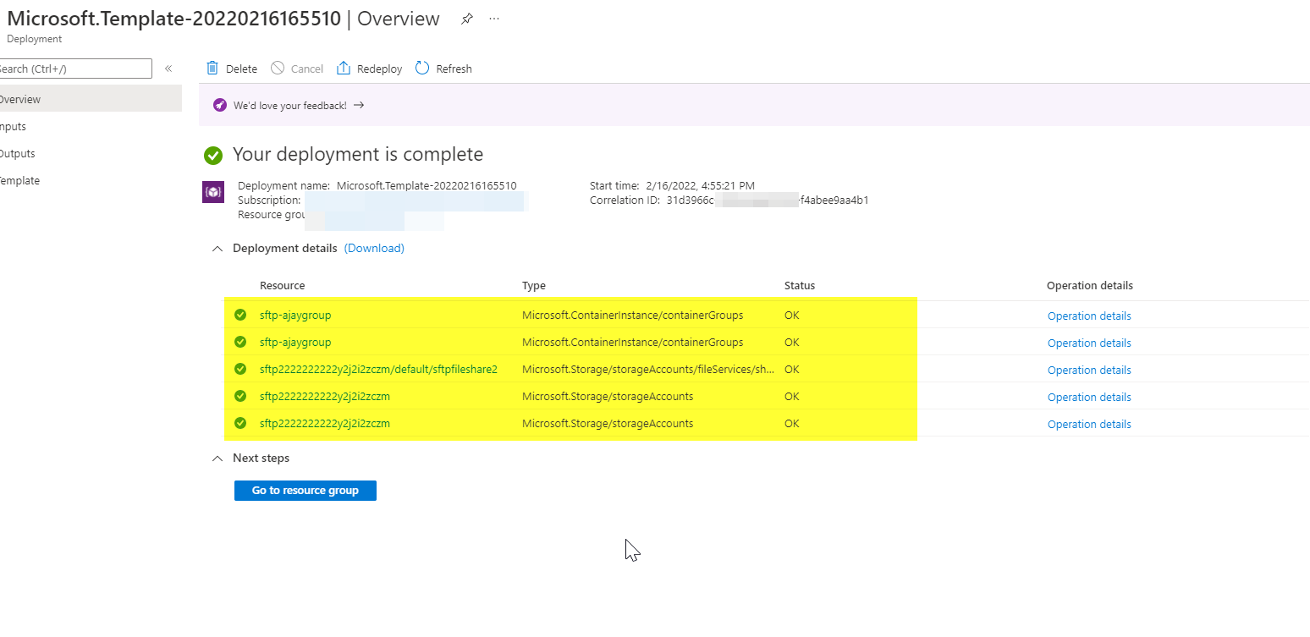The image size is (1310, 637).
Task: Click the fileServices type cell text
Action: 648,370
